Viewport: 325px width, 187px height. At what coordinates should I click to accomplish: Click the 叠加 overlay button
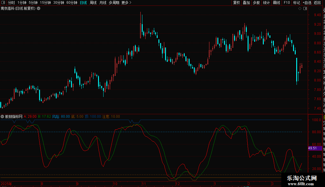click(246, 3)
